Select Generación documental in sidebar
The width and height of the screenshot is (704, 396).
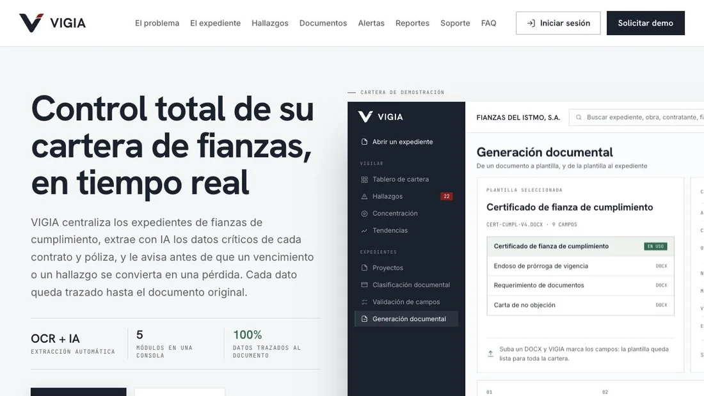[406, 319]
